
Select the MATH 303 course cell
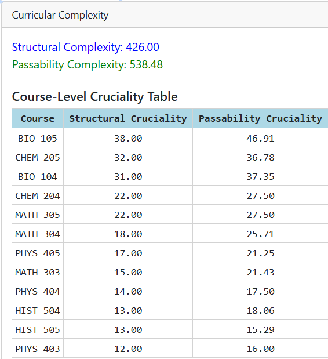point(38,273)
